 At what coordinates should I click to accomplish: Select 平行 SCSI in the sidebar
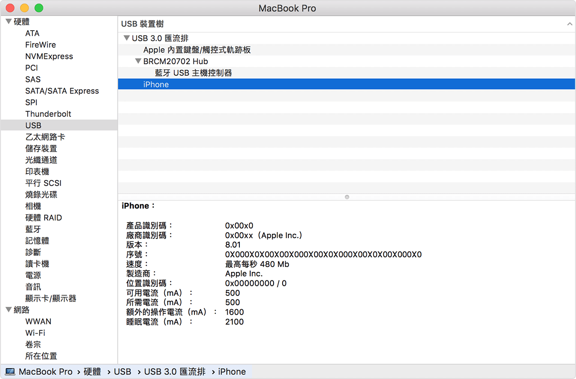click(43, 183)
